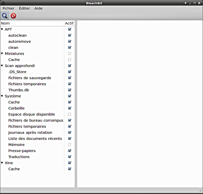Select the Miniatures label
Viewport: 203px width, 194px height.
[14, 54]
